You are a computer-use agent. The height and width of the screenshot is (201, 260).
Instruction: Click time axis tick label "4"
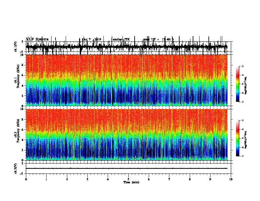coord(108,179)
